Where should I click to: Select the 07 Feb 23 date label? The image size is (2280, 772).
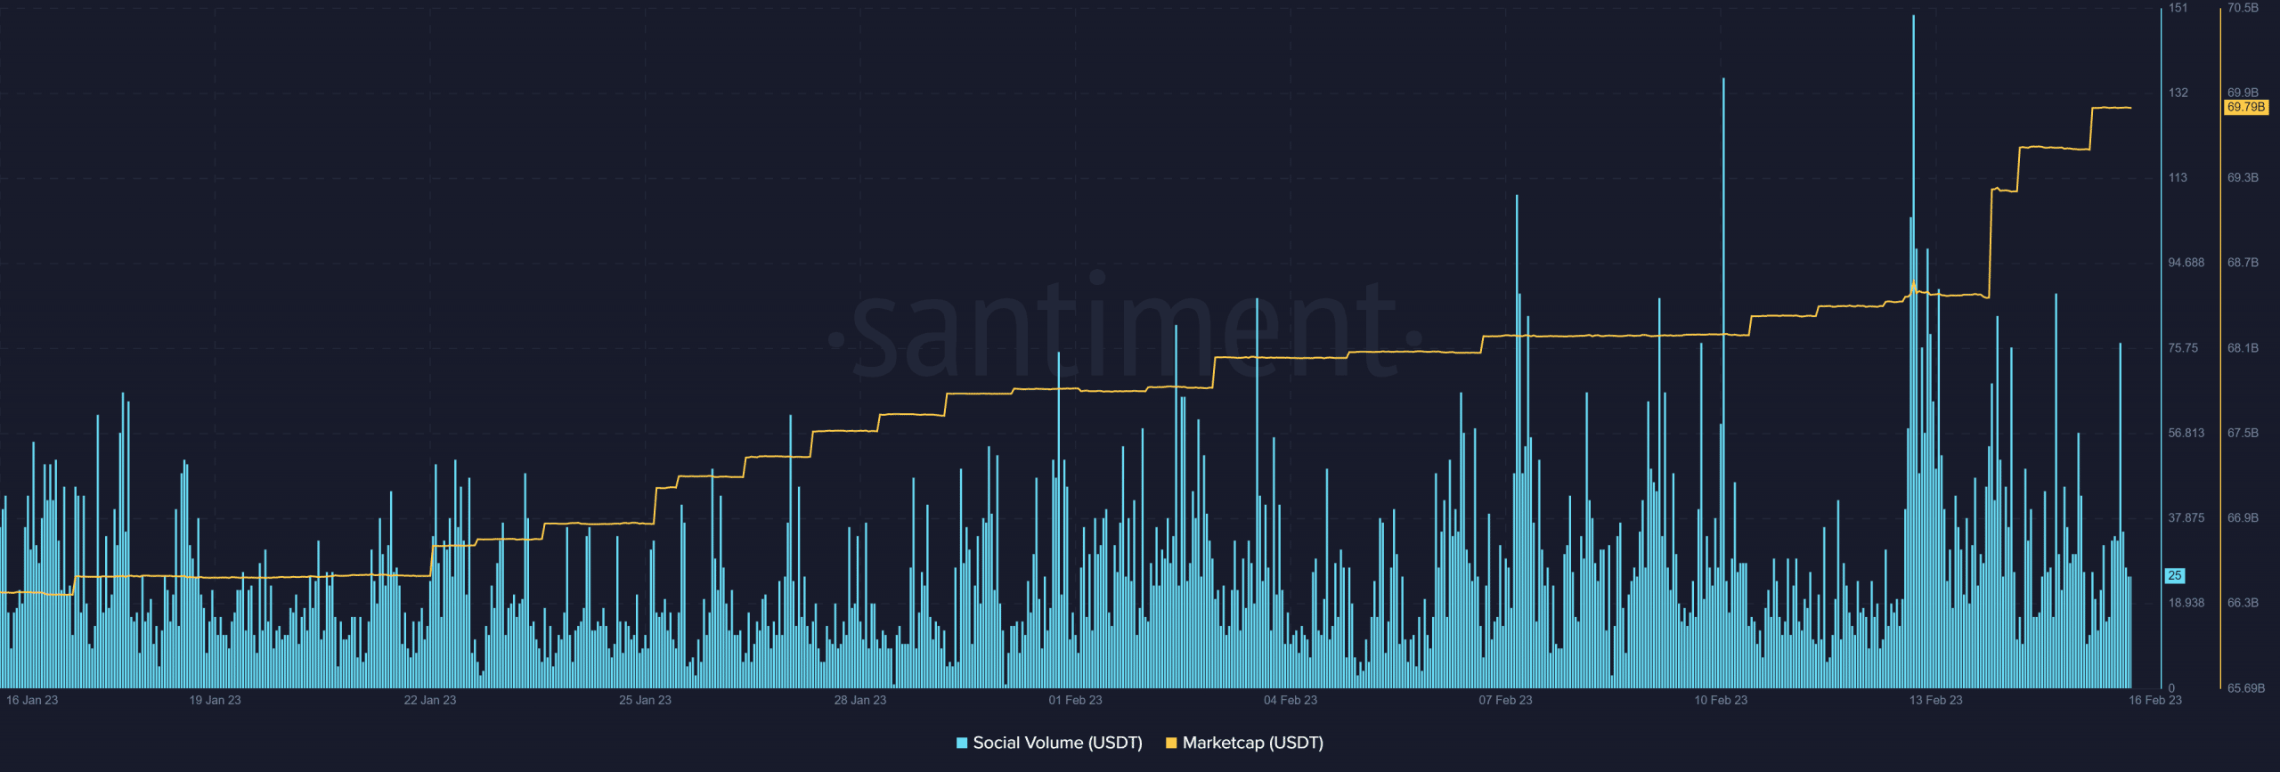1505,700
